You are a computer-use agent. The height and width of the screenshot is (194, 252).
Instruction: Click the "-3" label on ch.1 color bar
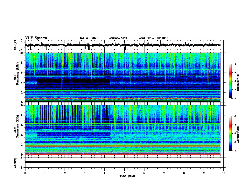coord(235,64)
